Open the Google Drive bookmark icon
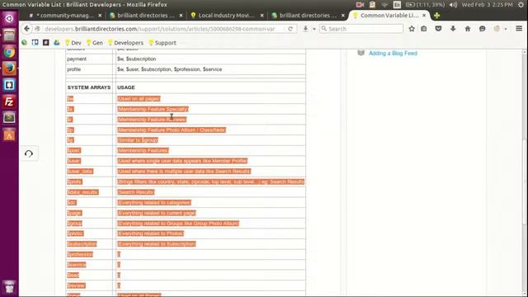The image size is (528, 297). tap(57, 43)
